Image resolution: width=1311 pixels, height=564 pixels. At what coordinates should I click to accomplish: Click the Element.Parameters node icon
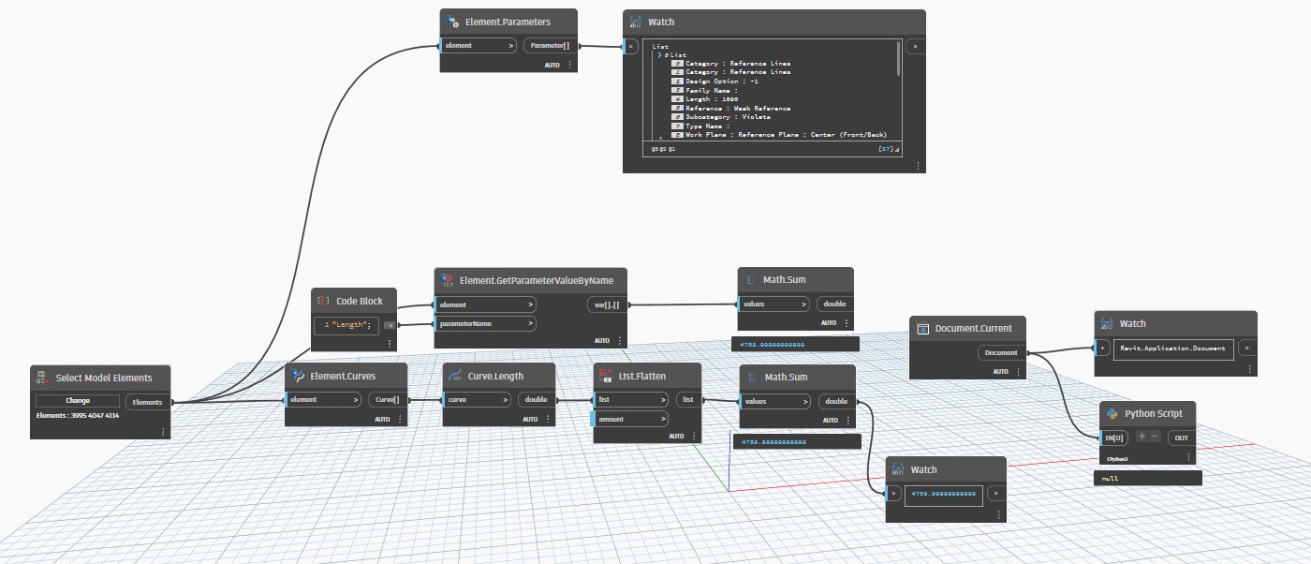point(453,21)
